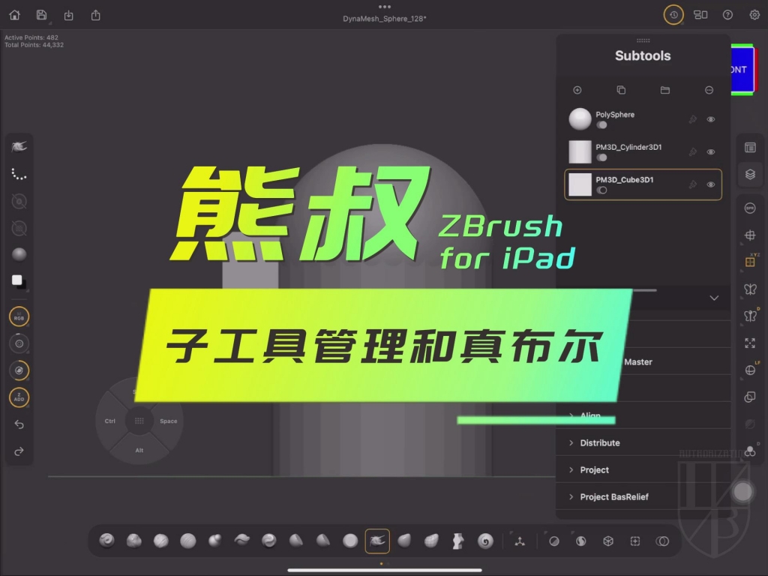Tap the radial pad center grid button
Viewport: 768px width, 576px height.
(139, 421)
